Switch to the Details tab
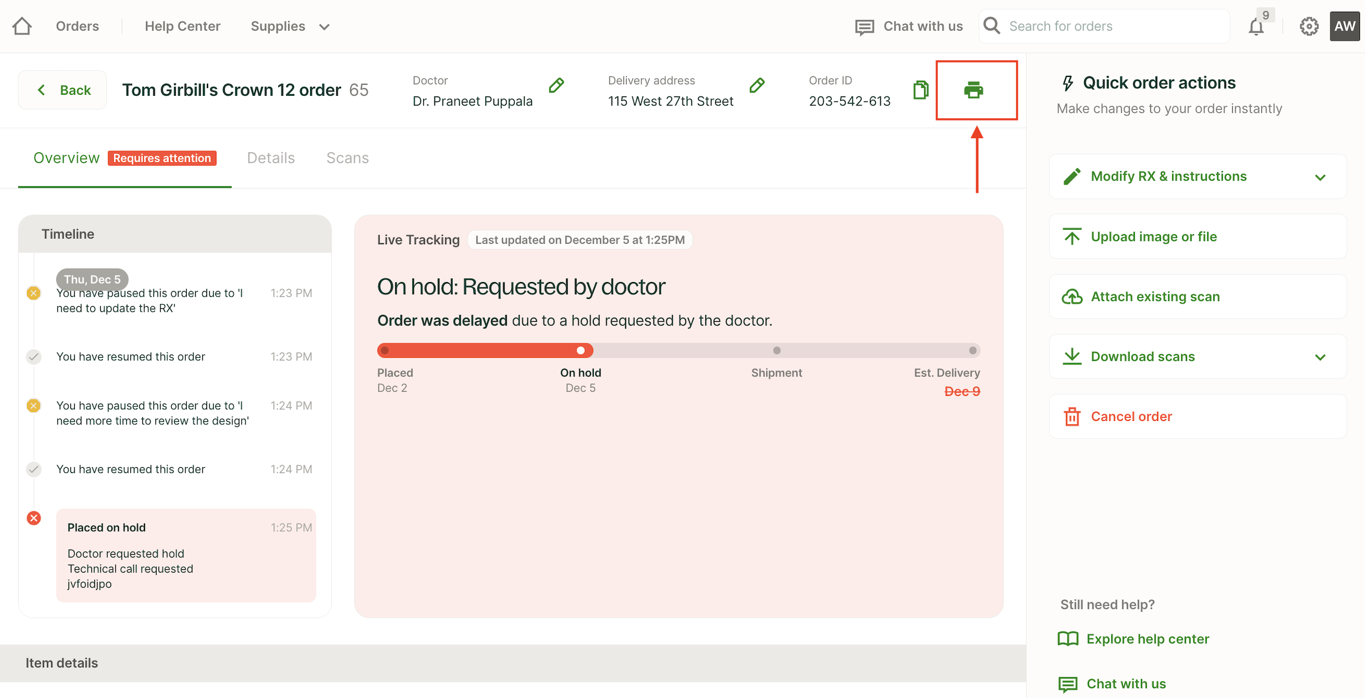Viewport: 1365px width, 698px height. 271,158
